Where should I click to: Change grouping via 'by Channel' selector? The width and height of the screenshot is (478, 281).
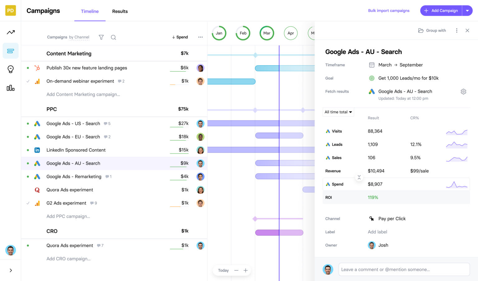click(x=79, y=37)
